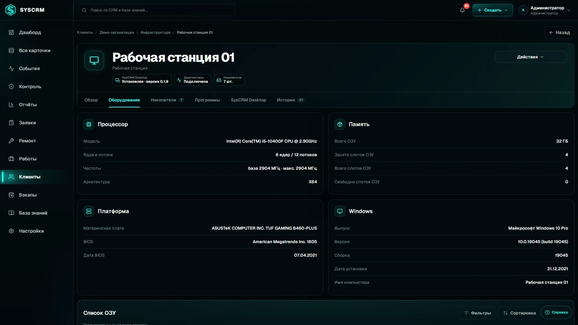Click the Память cube icon

coord(340,124)
